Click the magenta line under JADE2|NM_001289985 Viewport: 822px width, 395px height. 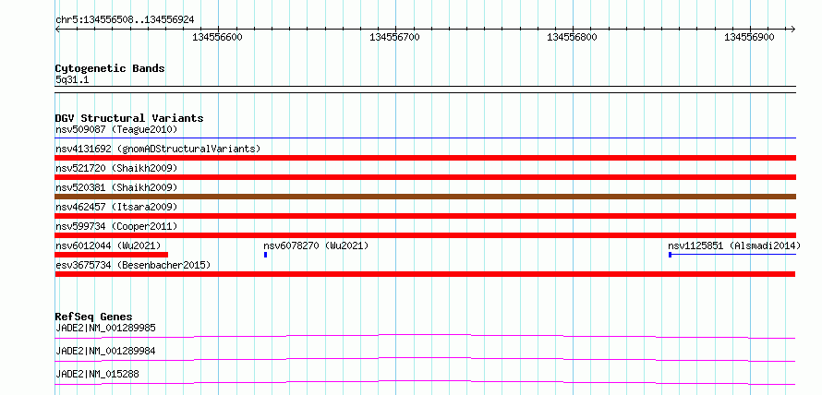point(426,336)
